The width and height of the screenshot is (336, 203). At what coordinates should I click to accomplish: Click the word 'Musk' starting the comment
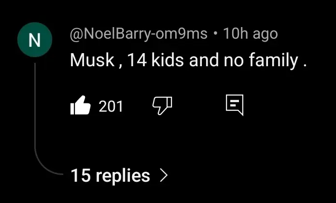point(92,60)
